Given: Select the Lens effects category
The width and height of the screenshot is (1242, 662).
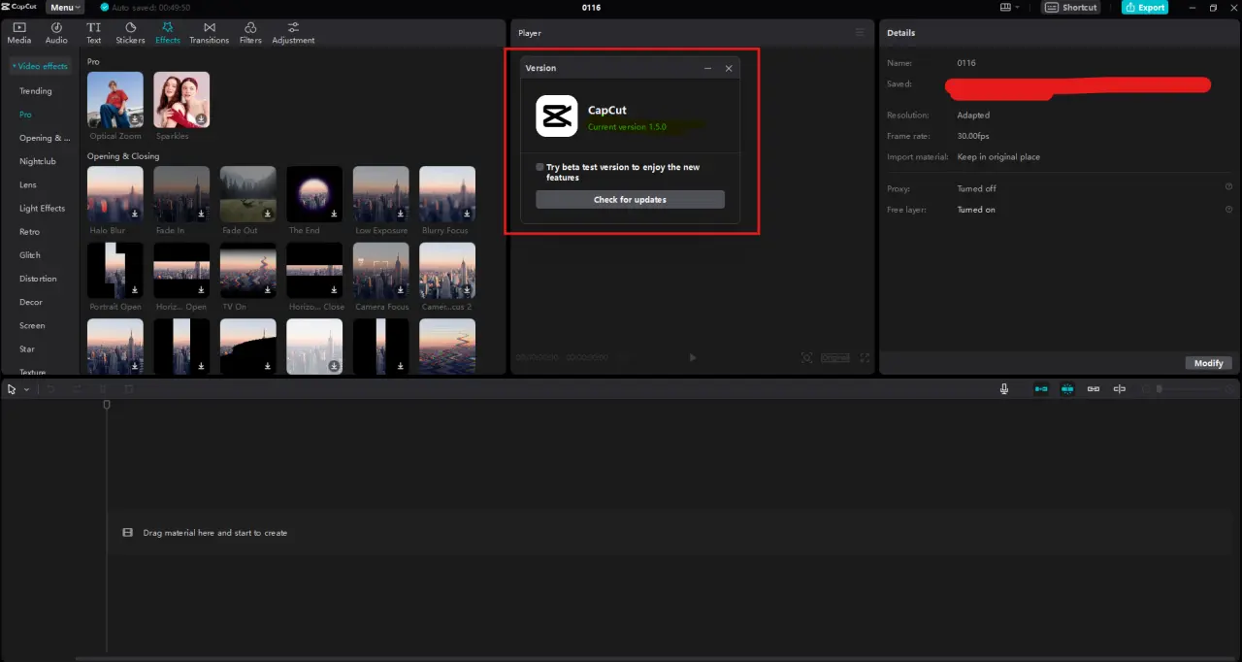Looking at the screenshot, I should 28,184.
